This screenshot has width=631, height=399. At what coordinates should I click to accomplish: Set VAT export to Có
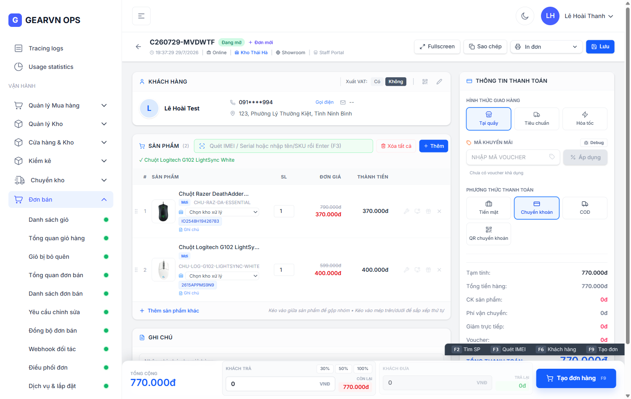(377, 81)
